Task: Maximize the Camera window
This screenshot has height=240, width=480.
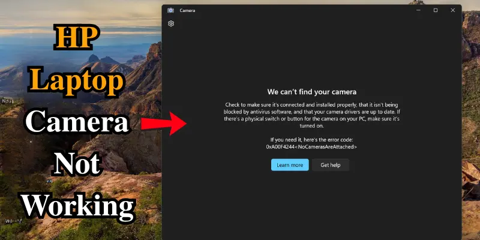Action: click(436, 10)
